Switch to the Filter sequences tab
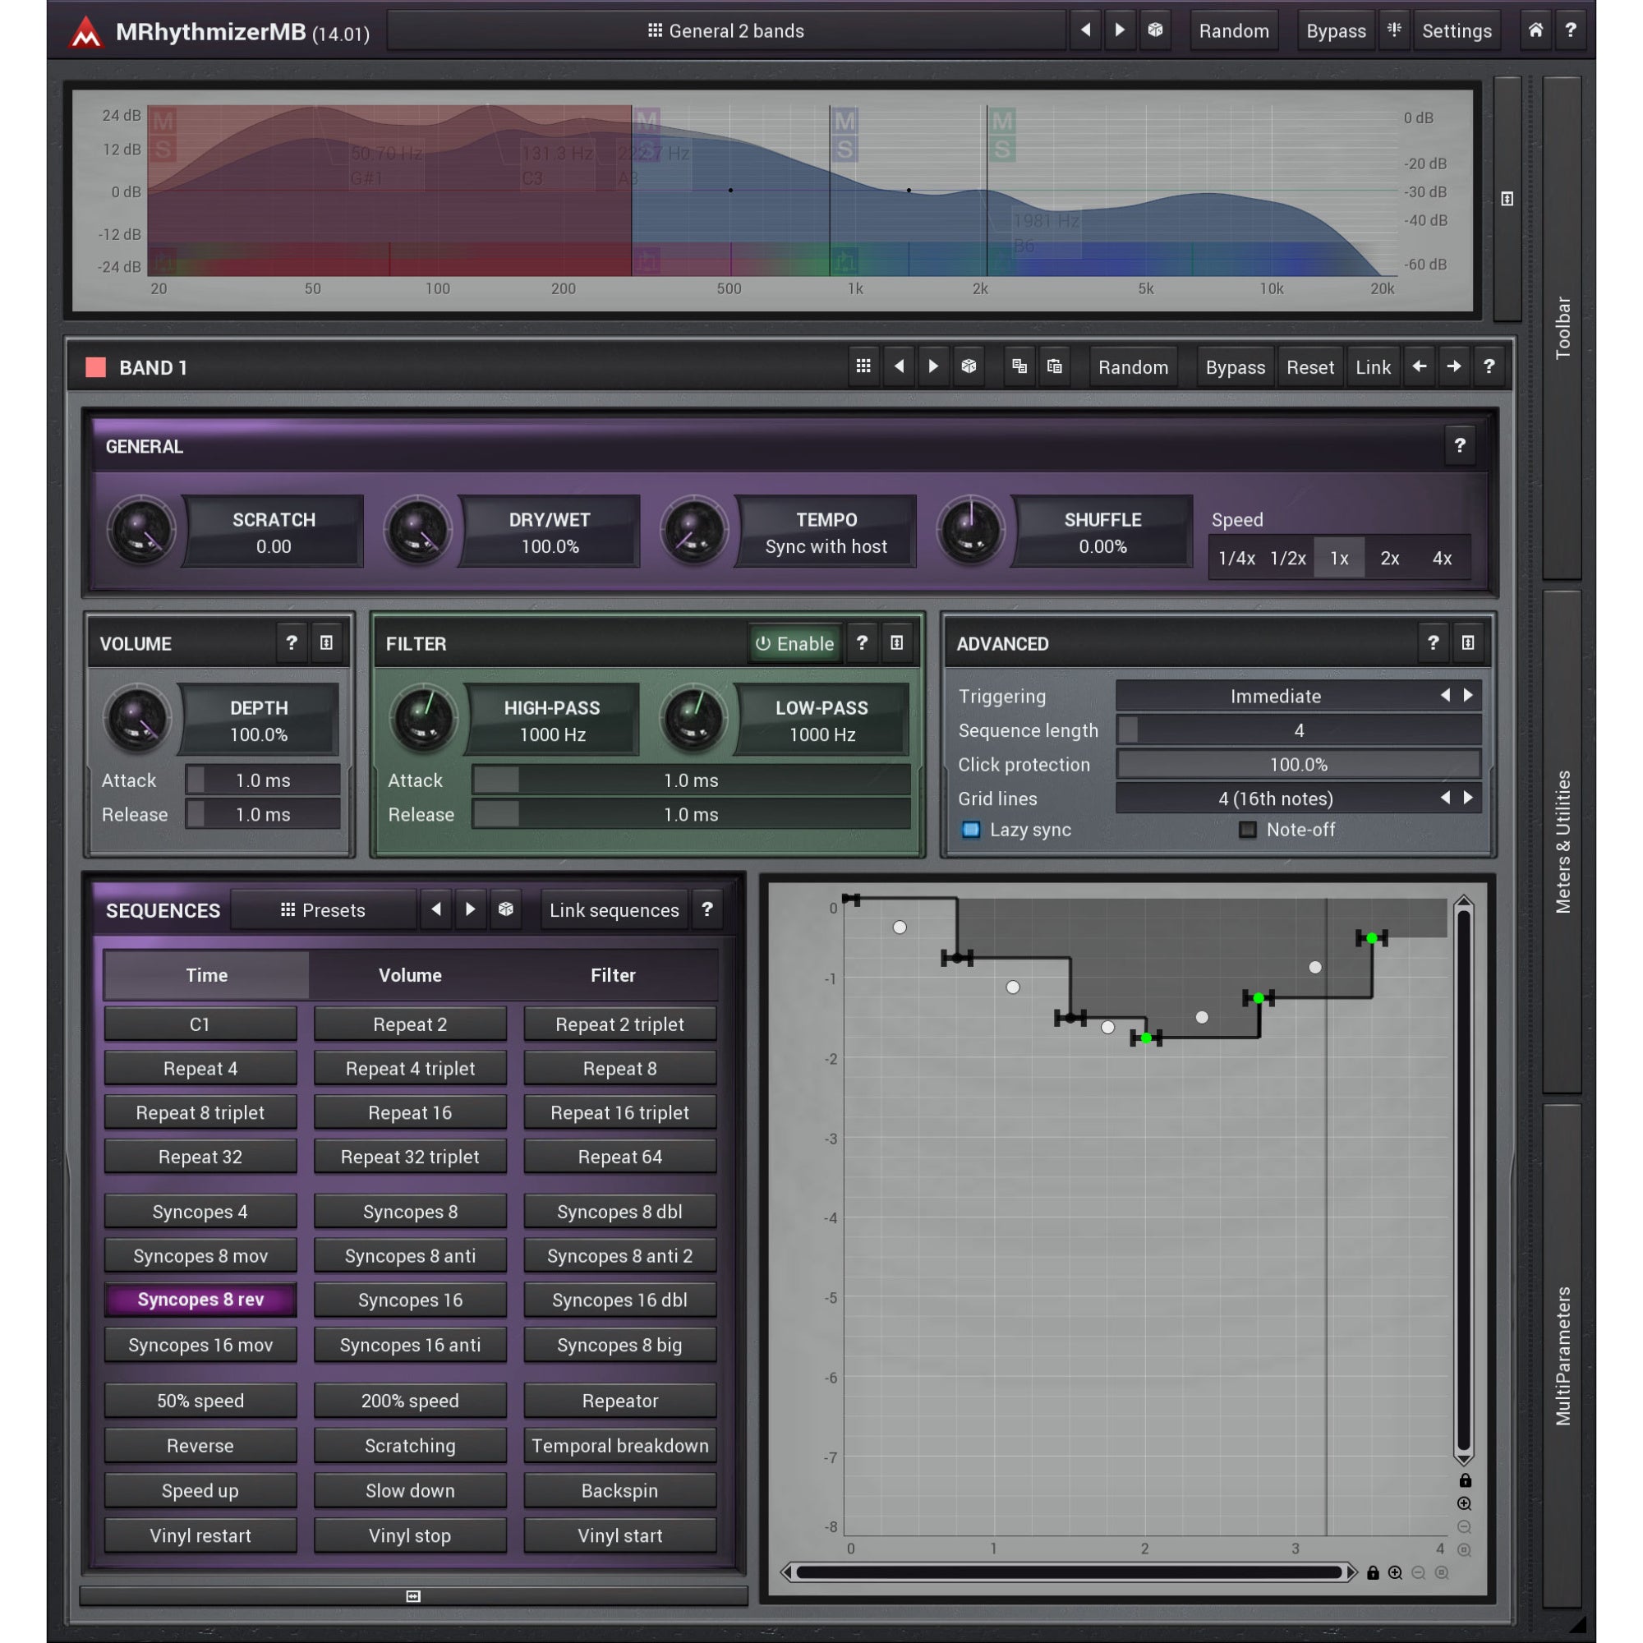The height and width of the screenshot is (1643, 1643). pyautogui.click(x=613, y=974)
